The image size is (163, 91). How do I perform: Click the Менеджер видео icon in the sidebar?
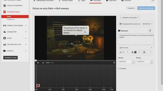pos(5,12)
